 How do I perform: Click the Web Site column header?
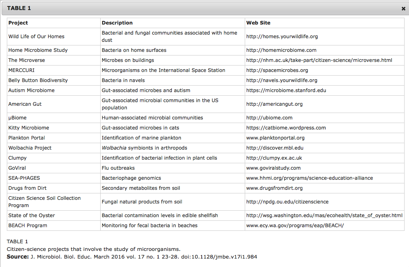point(258,23)
